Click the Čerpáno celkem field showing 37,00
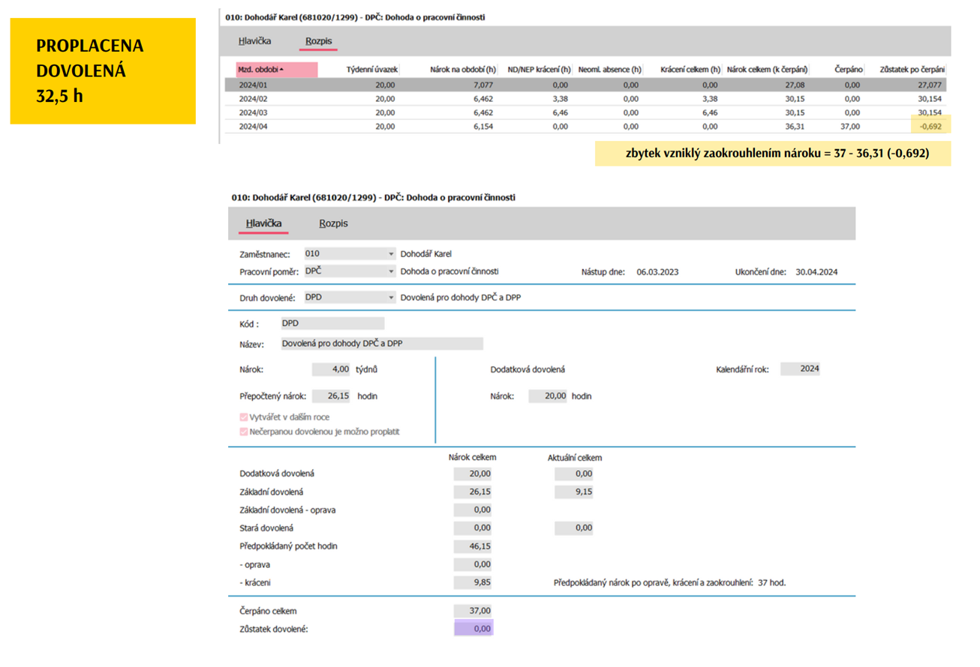This screenshot has height=667, width=980. tap(473, 611)
